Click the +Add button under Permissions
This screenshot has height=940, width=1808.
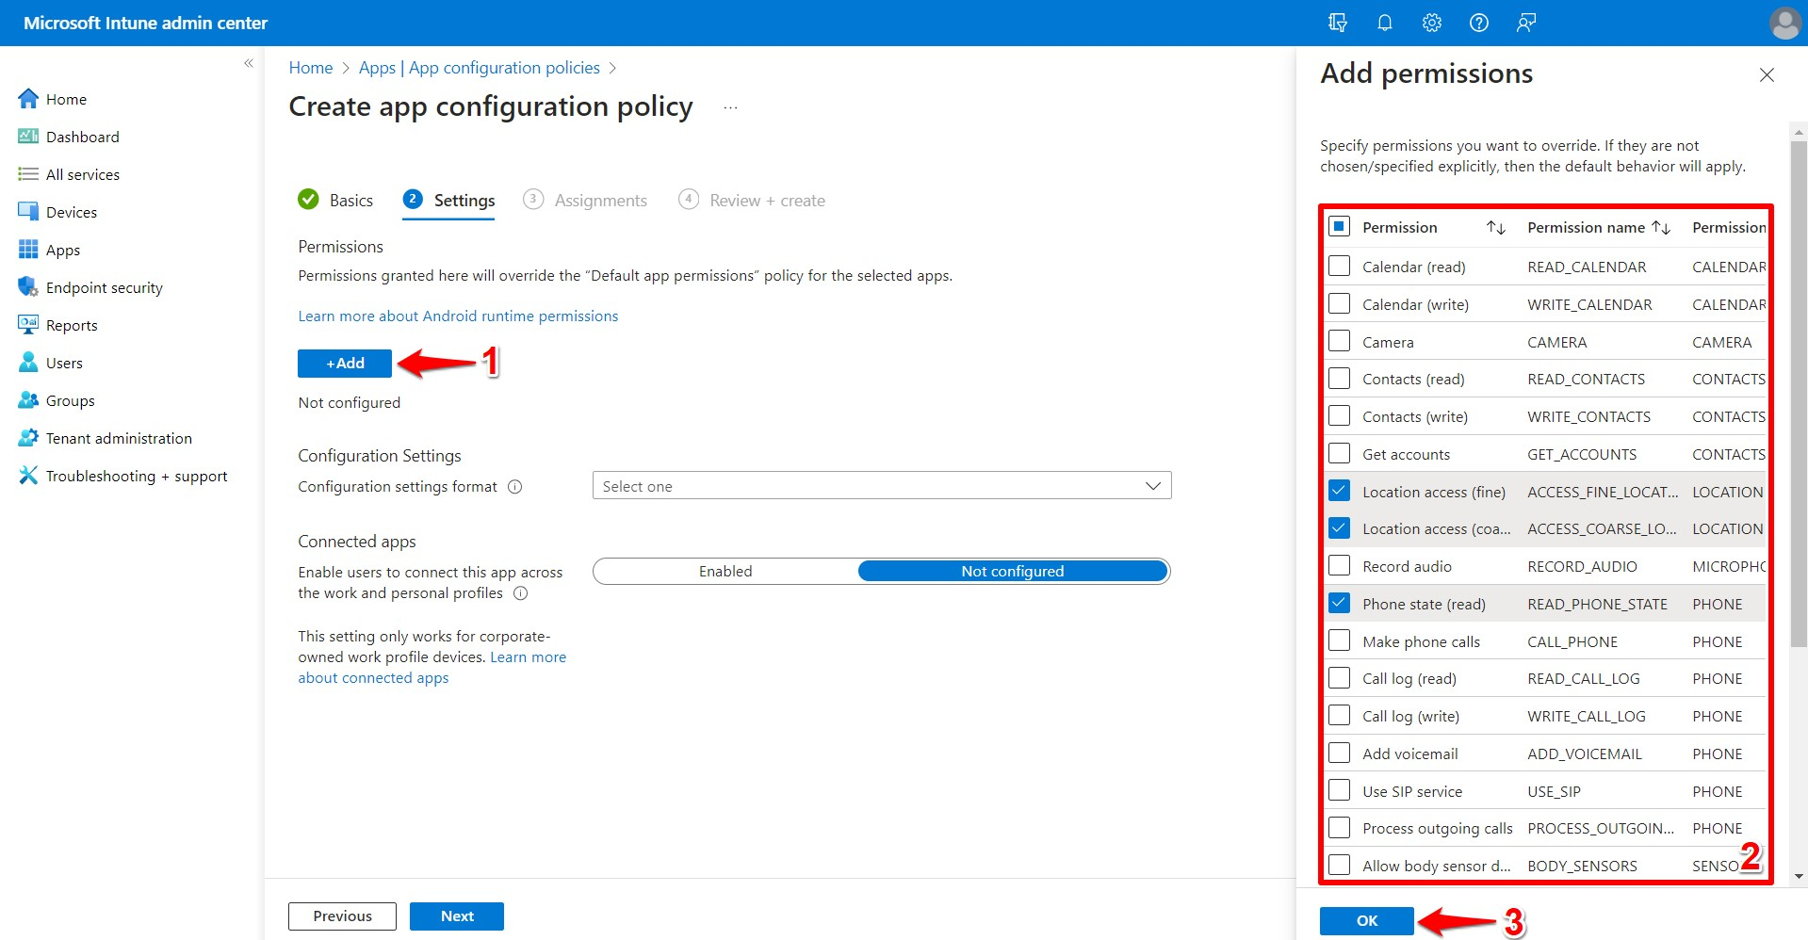click(x=344, y=363)
